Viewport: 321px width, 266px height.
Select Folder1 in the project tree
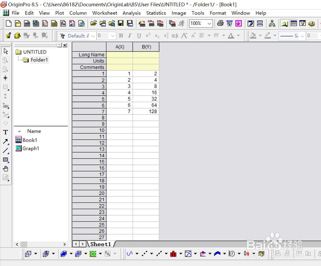(39, 60)
